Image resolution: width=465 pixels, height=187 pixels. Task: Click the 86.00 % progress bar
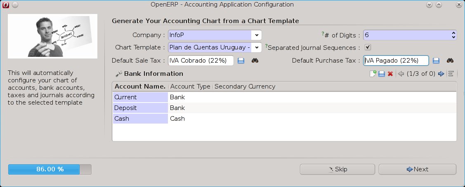point(50,169)
